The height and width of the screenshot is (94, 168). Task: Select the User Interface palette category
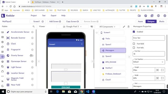(2, 32)
